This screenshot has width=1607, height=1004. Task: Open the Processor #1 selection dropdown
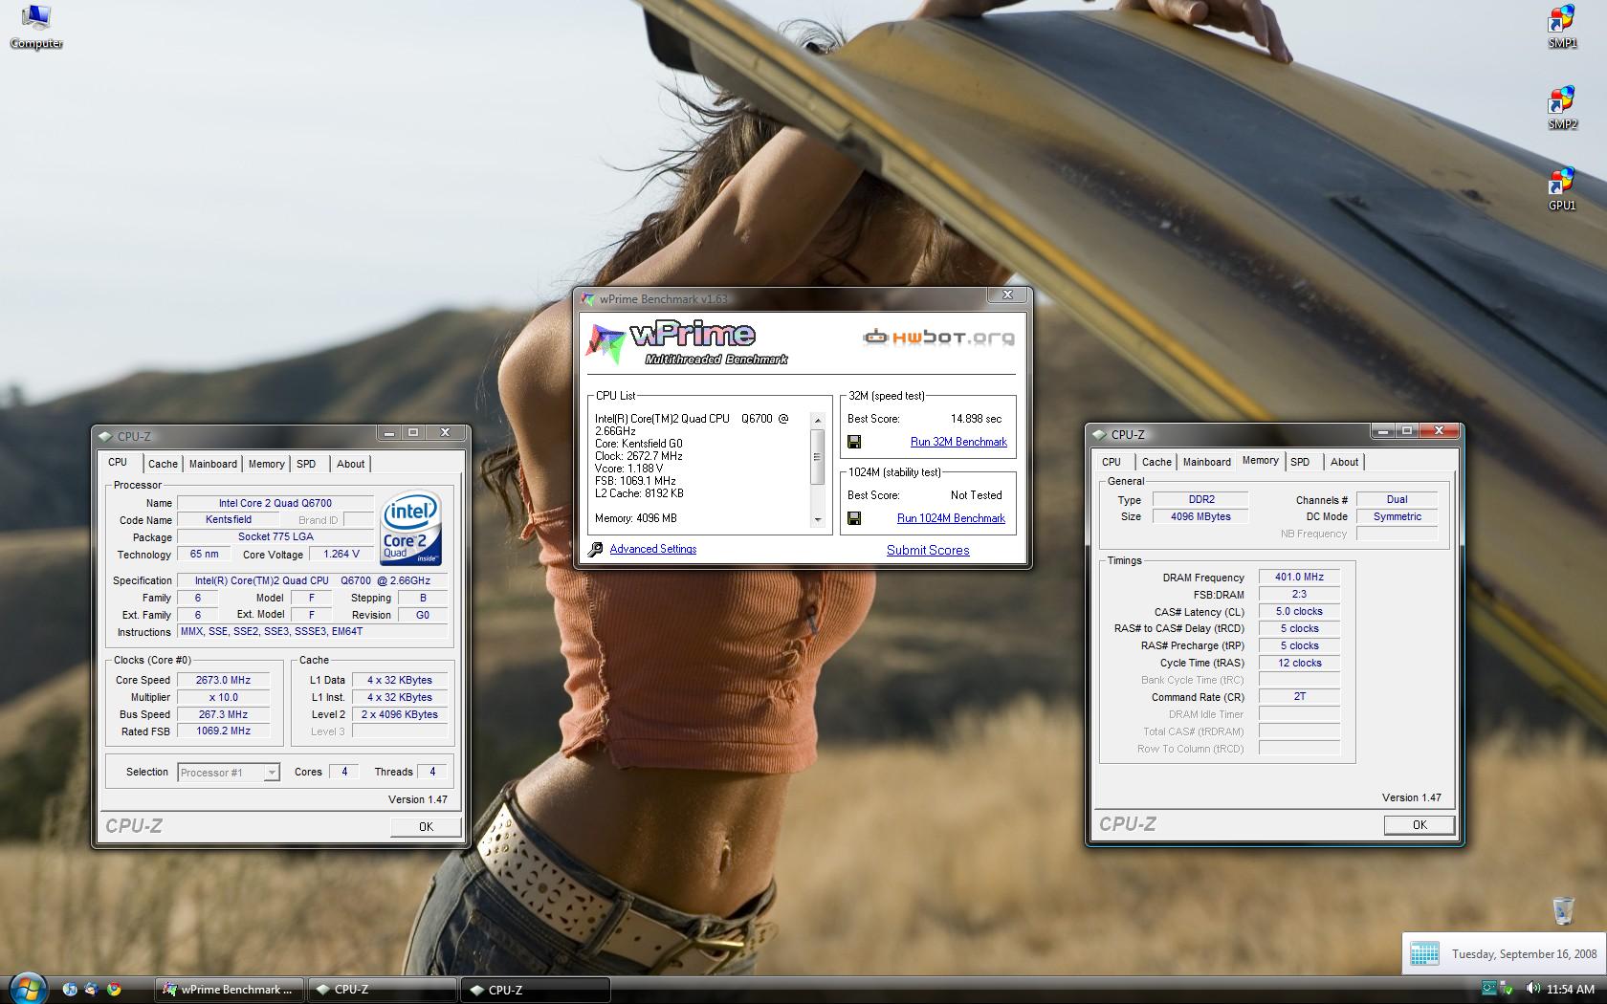[x=229, y=773]
